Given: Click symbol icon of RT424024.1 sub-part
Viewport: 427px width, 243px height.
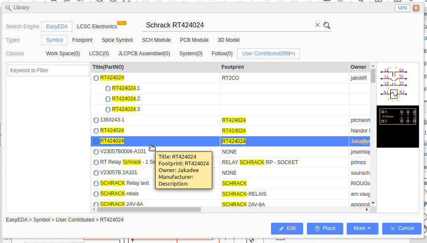Looking at the screenshot, I should (x=108, y=89).
